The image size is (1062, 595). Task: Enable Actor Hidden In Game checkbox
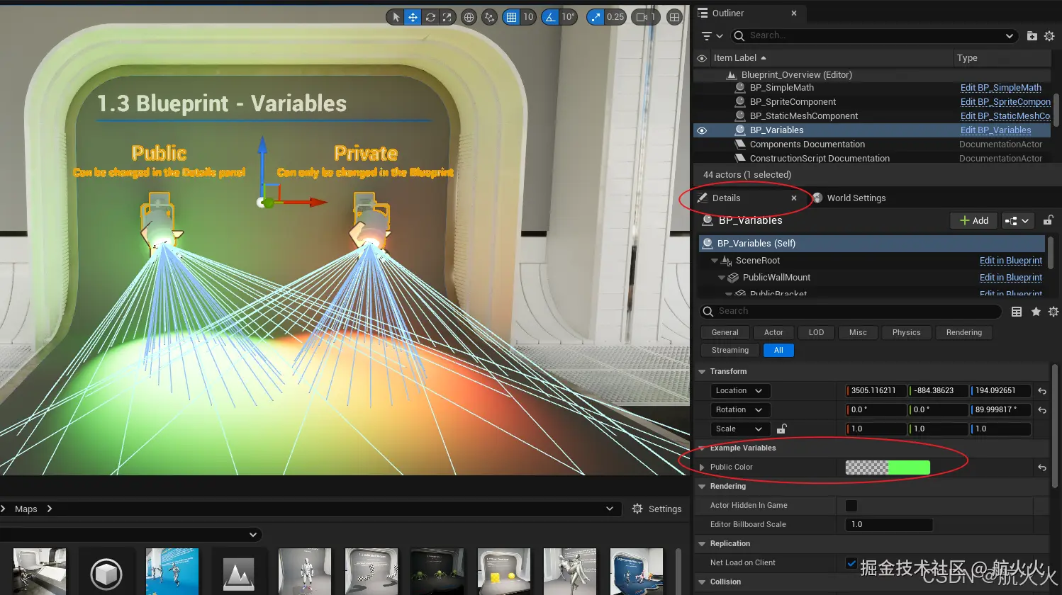pos(851,506)
